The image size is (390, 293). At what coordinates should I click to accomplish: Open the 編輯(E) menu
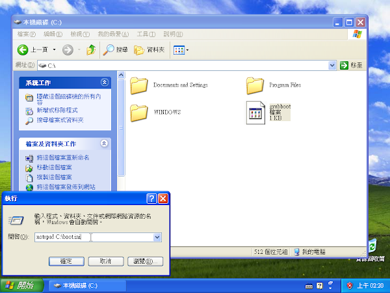[53, 34]
